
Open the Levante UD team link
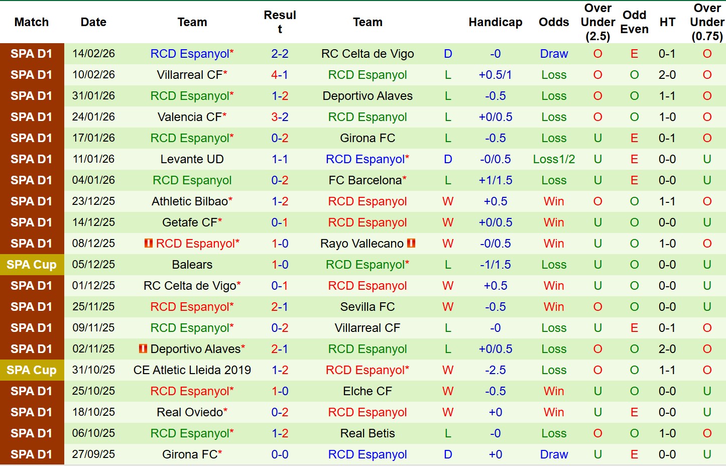coord(192,159)
